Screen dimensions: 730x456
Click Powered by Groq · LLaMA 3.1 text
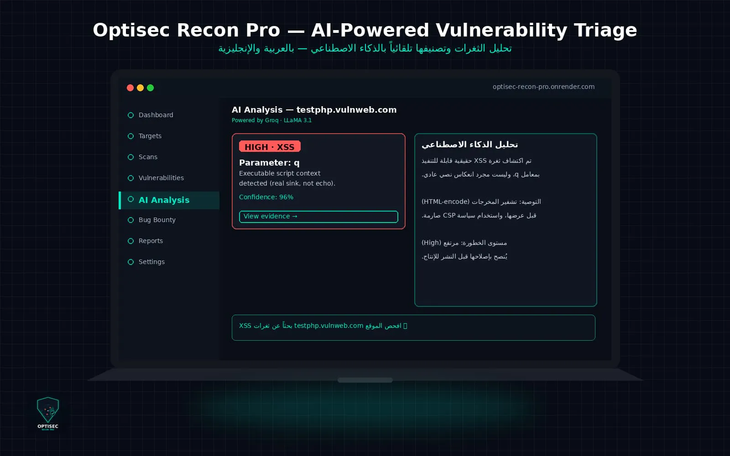coord(271,120)
